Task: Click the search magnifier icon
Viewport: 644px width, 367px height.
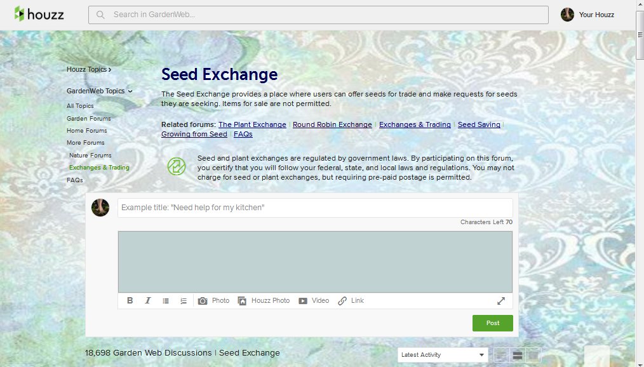Action: [x=100, y=15]
